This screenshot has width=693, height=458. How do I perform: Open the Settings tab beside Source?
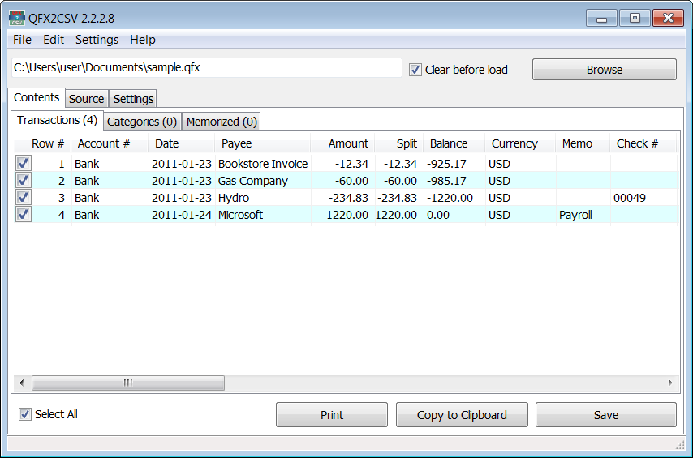(x=133, y=98)
